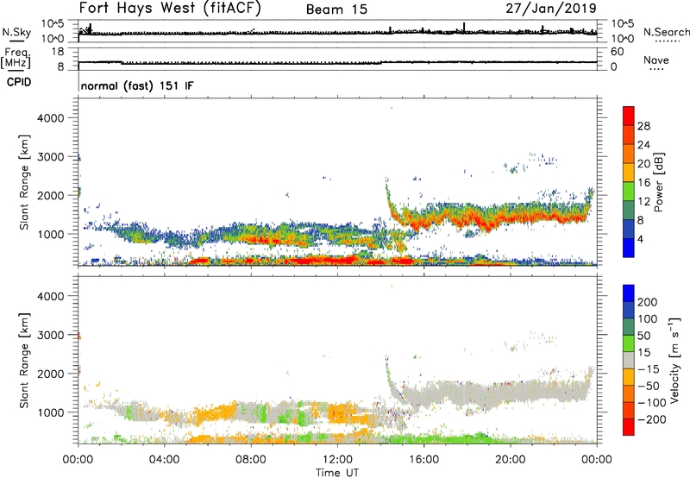The image size is (690, 478).
Task: Click the orange Power colorbar segment between 20 and 24
Action: pyautogui.click(x=629, y=154)
